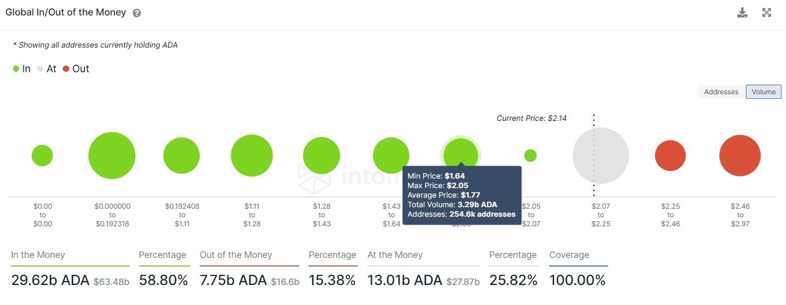The image size is (786, 305).
Task: Click the In the Money 29.62b ADA stat
Action: point(50,280)
